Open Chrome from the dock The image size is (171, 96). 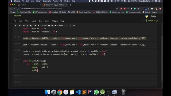(60, 92)
